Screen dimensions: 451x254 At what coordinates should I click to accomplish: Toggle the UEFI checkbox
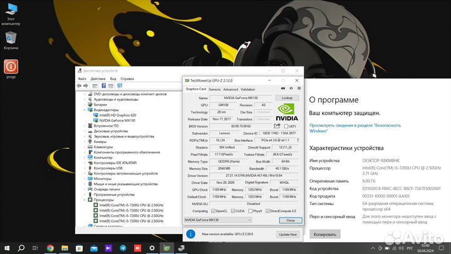tap(286, 126)
